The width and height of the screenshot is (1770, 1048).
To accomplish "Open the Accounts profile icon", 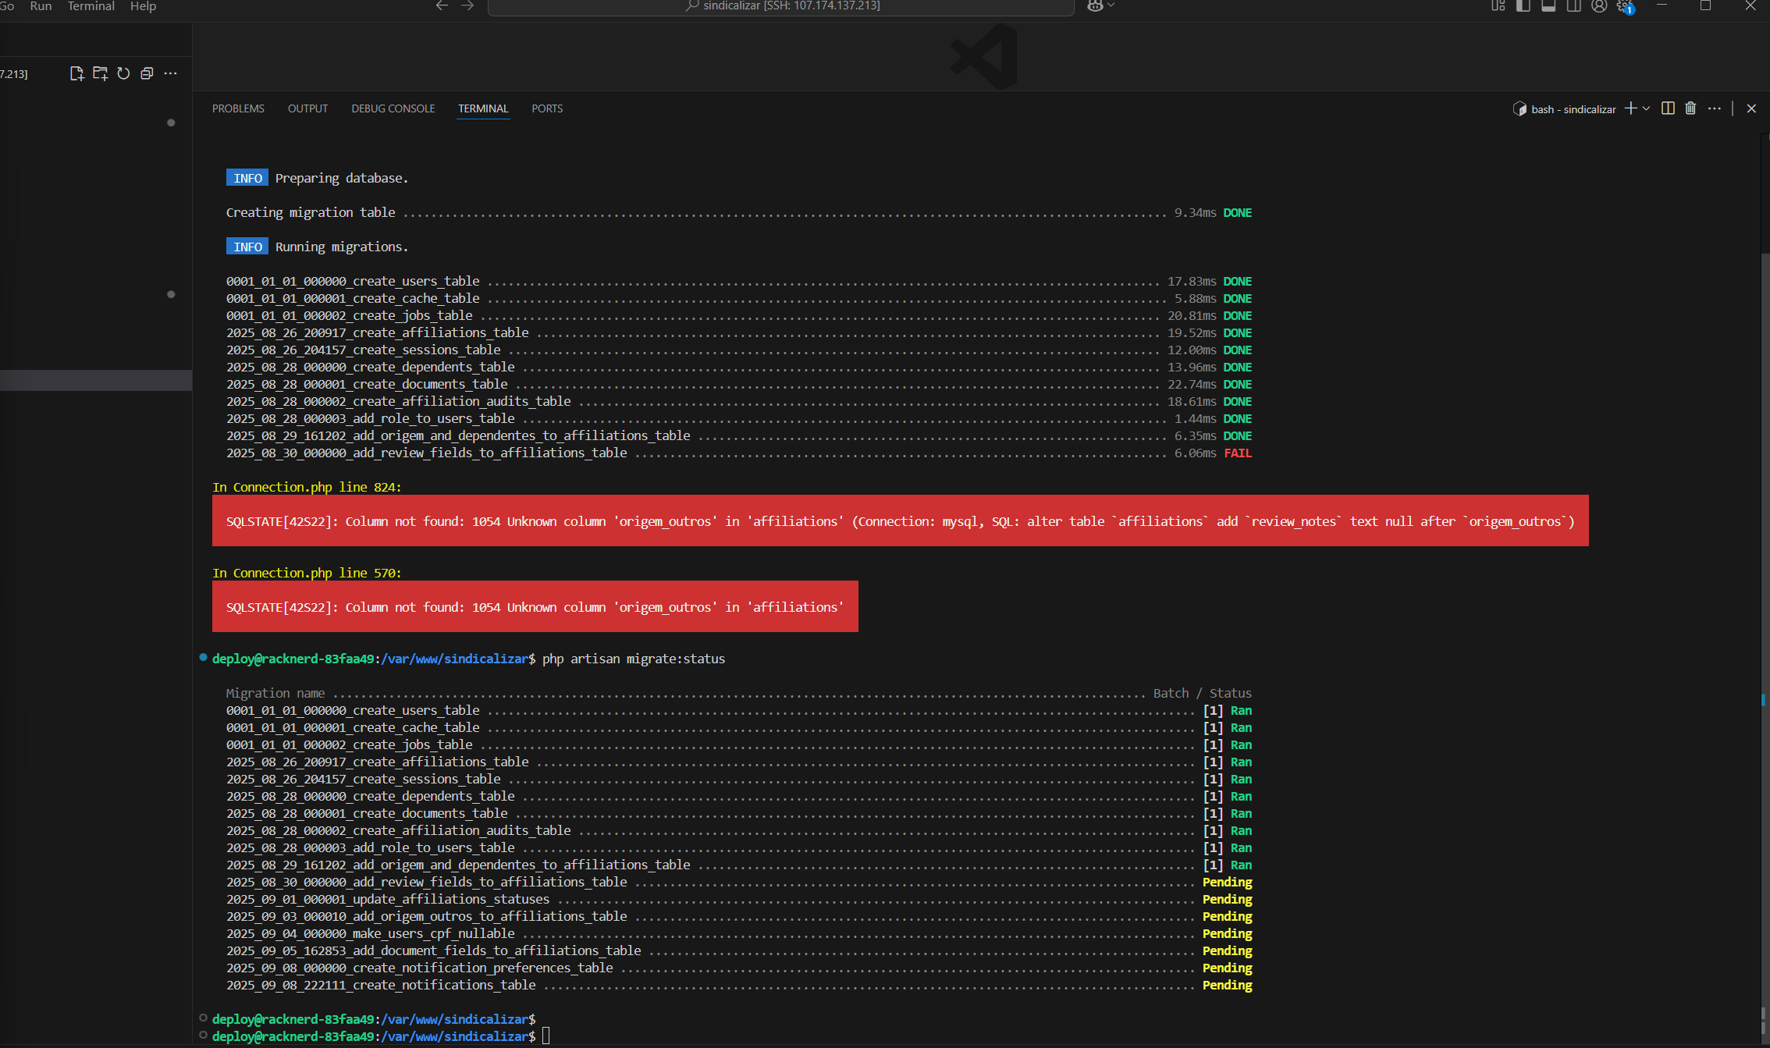I will click(x=1599, y=6).
